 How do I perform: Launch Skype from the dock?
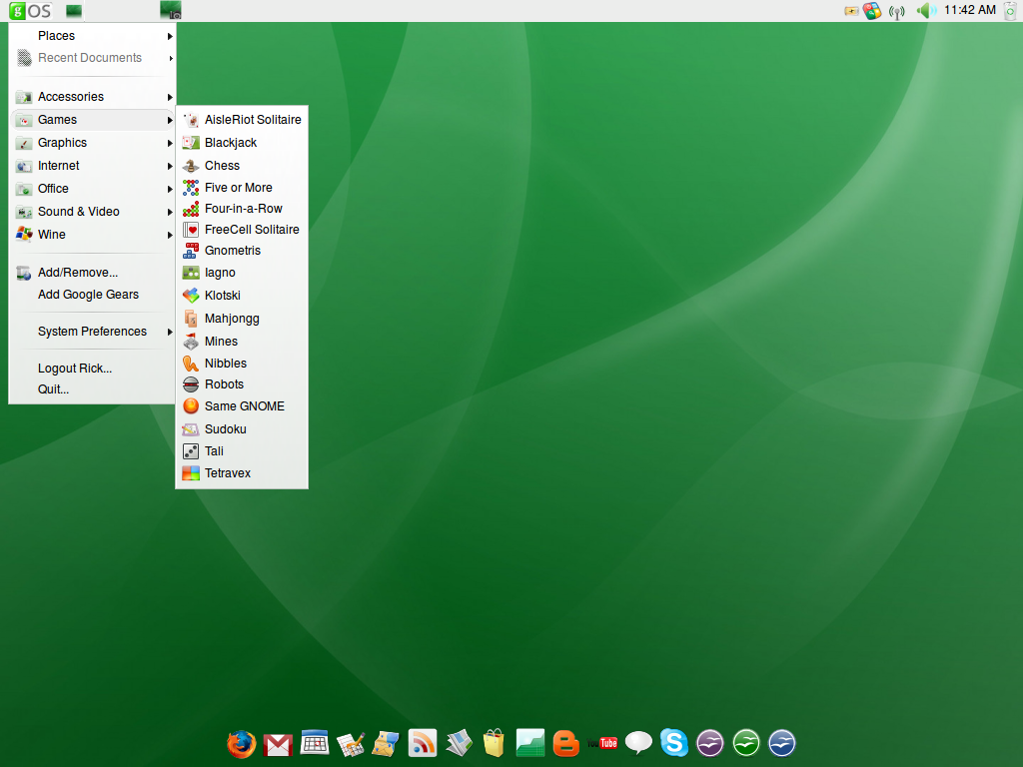point(674,743)
